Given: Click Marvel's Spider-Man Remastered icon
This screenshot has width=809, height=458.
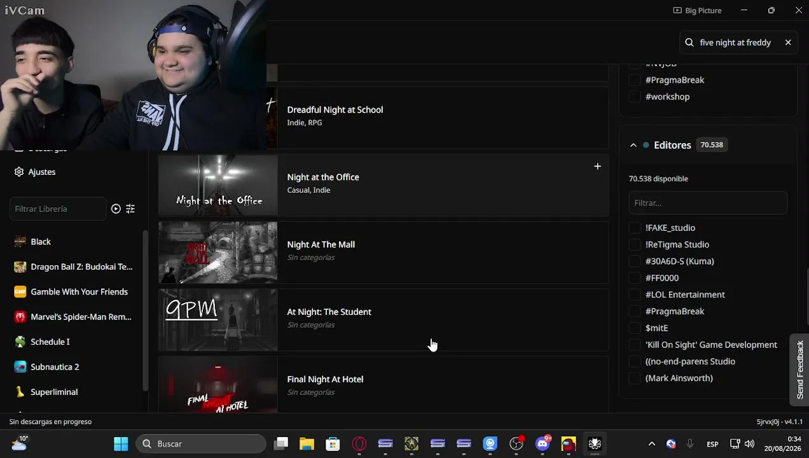Looking at the screenshot, I should tap(20, 317).
